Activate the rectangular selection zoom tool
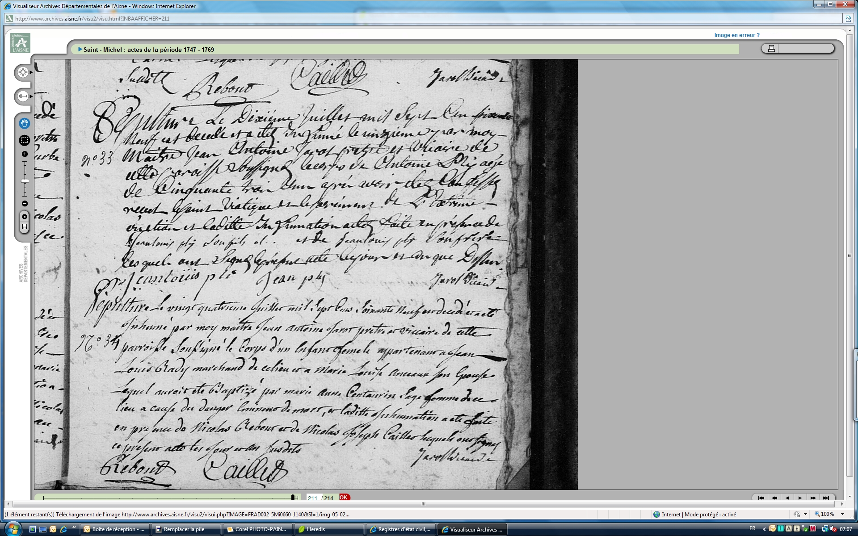 [x=25, y=140]
